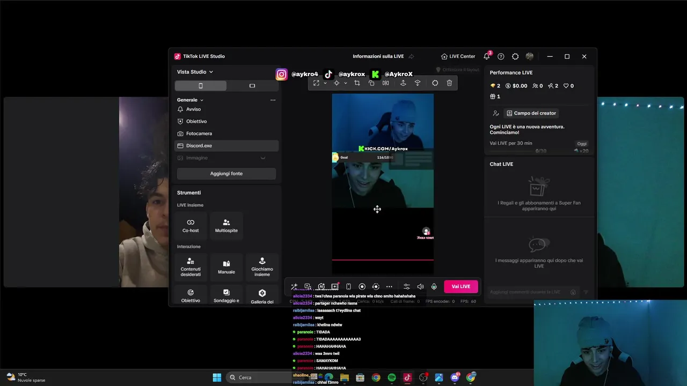687x386 pixels.
Task: Open the help question mark
Action: click(x=501, y=56)
